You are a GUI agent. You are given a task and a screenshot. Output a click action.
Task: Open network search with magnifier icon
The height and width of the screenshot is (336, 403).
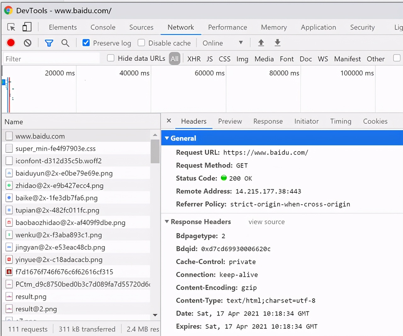65,43
